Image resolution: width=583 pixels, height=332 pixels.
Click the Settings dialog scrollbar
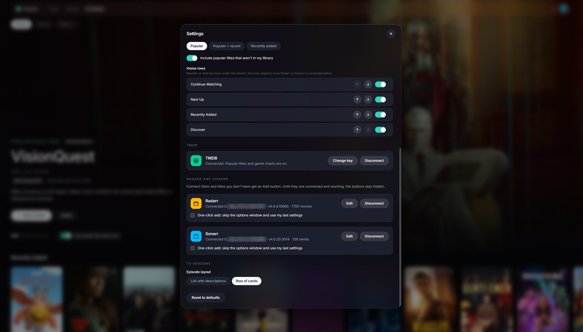[400, 228]
